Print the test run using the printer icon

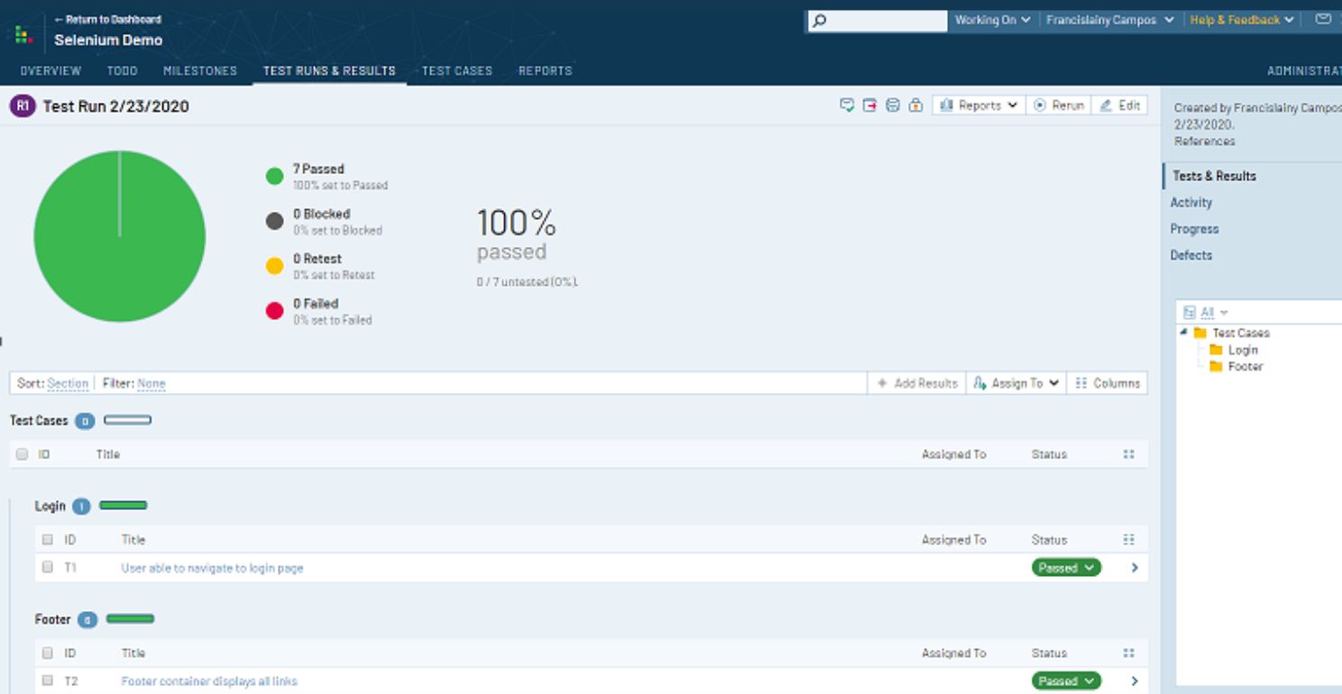893,105
